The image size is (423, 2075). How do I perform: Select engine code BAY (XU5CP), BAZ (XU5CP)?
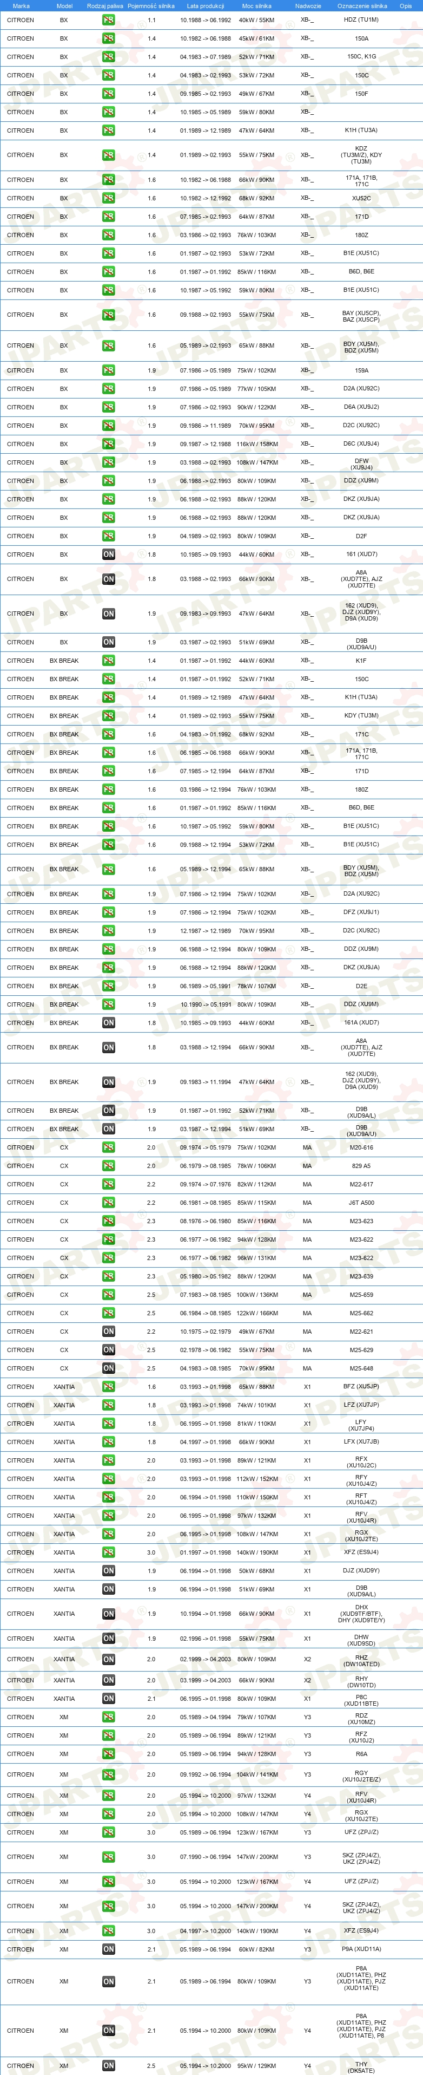tap(362, 317)
